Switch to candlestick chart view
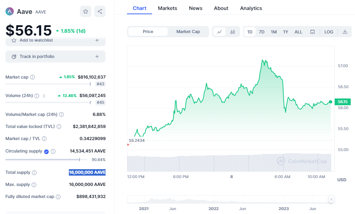Viewport: 355px width, 214px height. [x=233, y=32]
